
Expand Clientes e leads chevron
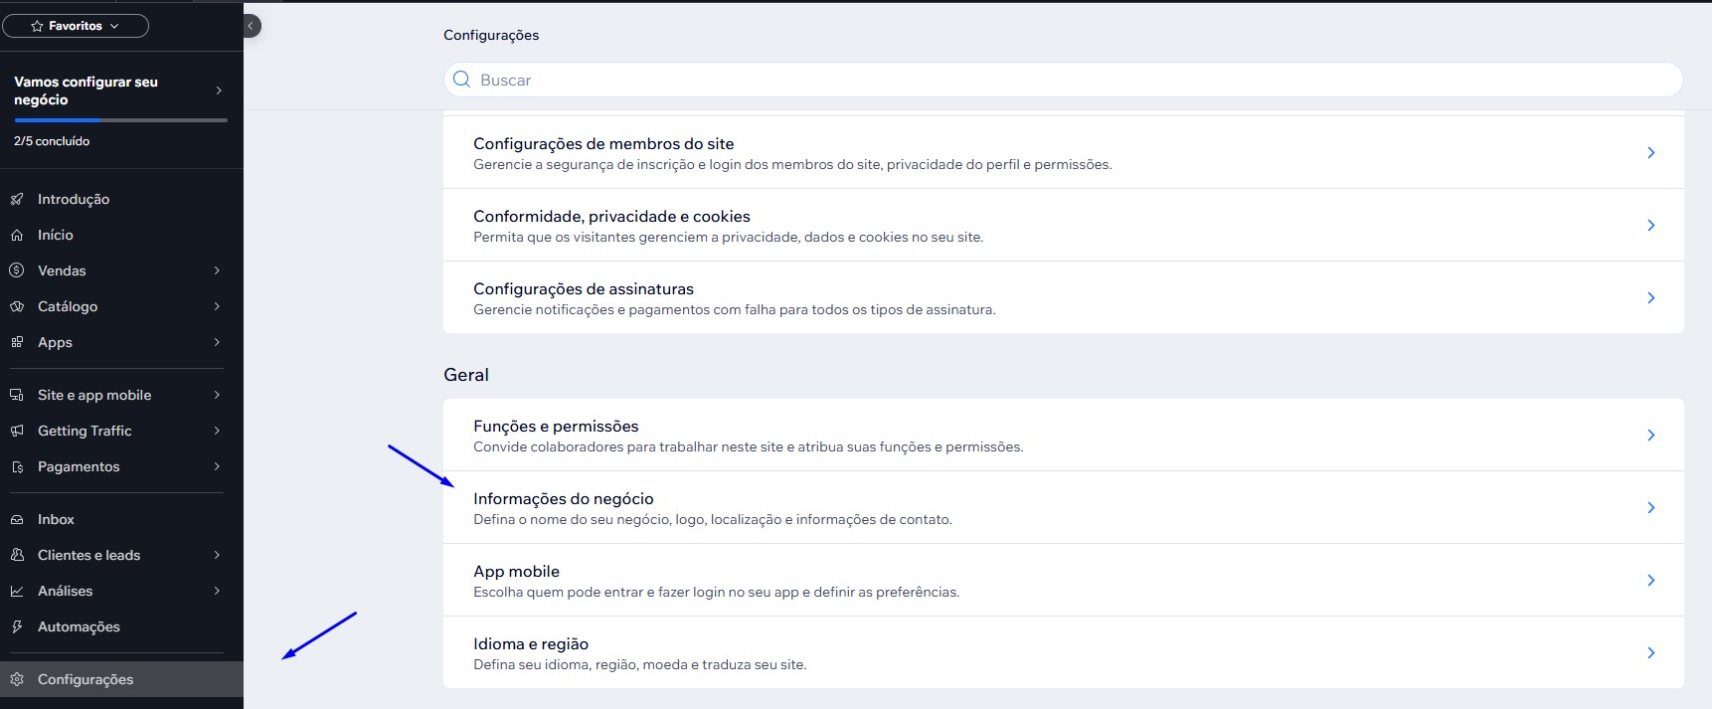(x=217, y=555)
